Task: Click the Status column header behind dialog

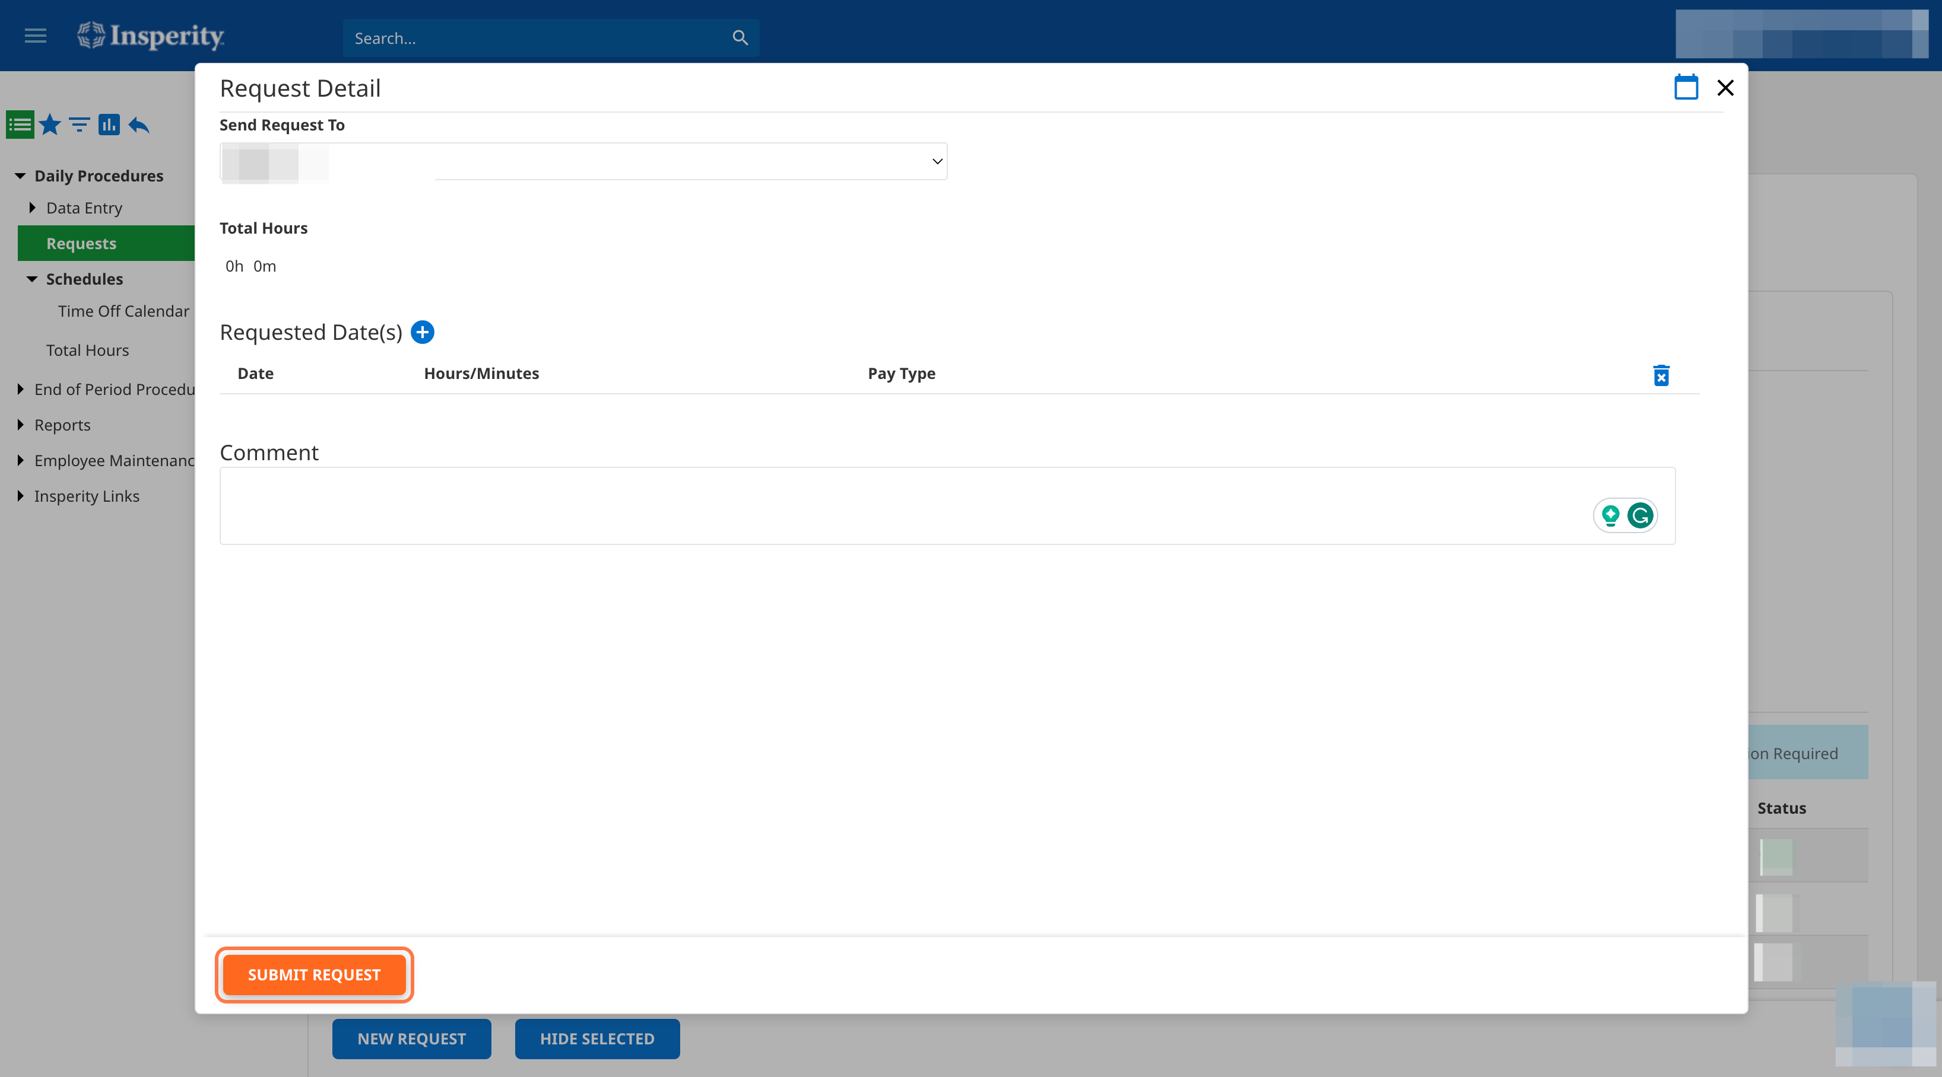Action: pyautogui.click(x=1781, y=808)
